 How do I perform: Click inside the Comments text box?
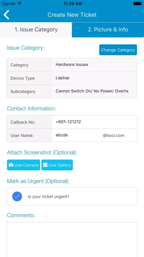tap(72, 240)
